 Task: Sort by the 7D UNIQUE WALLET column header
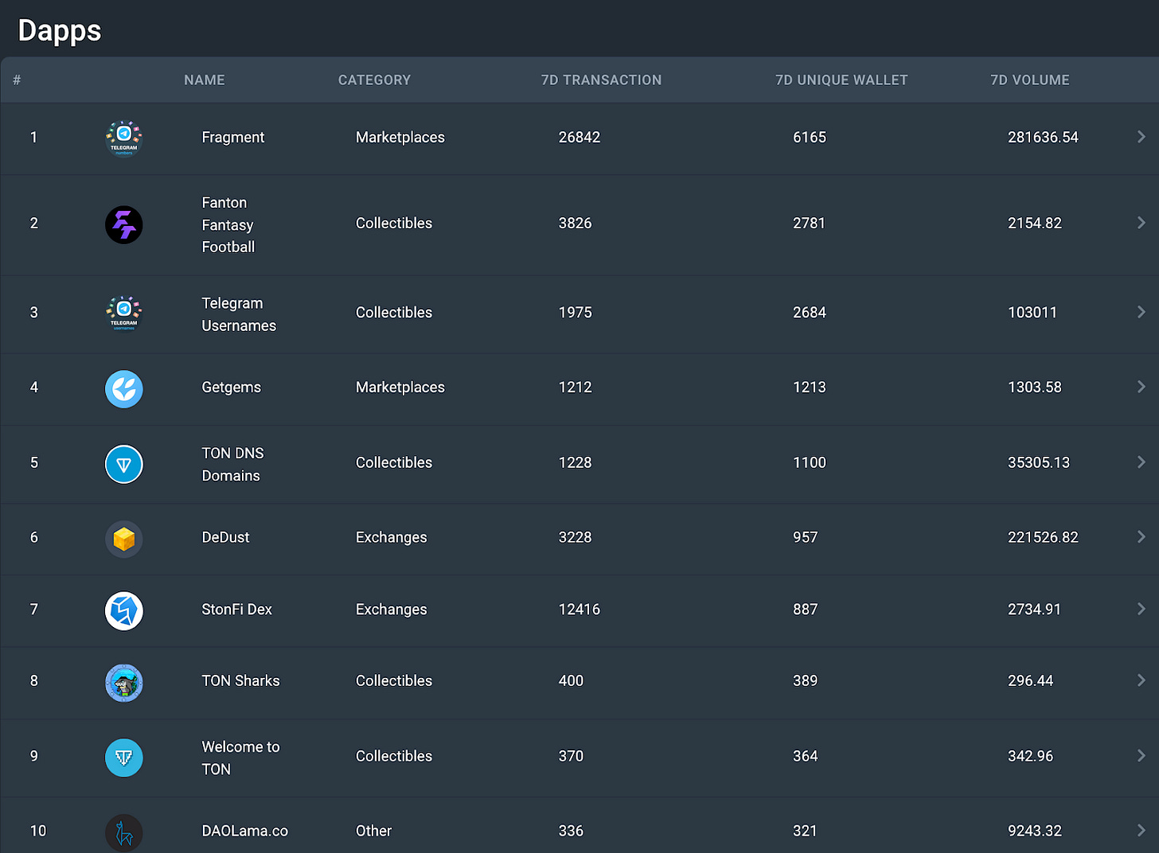841,80
